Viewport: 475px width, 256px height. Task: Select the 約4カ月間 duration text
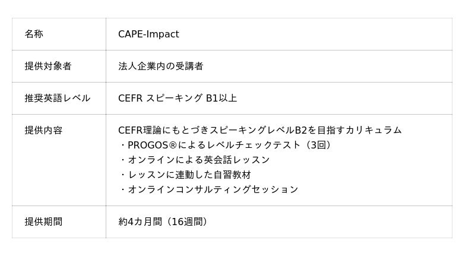(140, 222)
